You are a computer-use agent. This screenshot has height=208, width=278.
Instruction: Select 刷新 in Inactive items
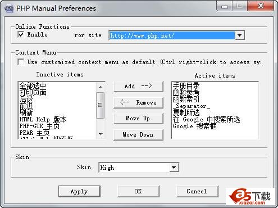[x=26, y=112]
